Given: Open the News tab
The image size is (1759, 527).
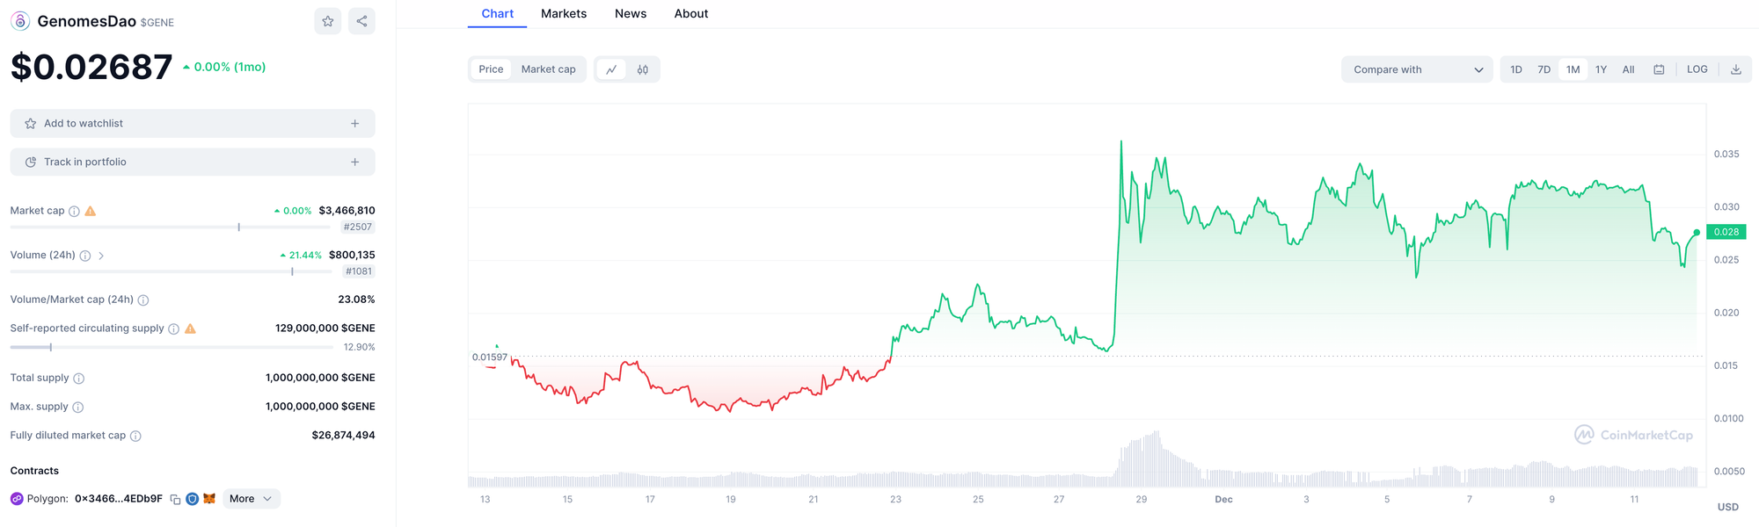Looking at the screenshot, I should point(631,14).
